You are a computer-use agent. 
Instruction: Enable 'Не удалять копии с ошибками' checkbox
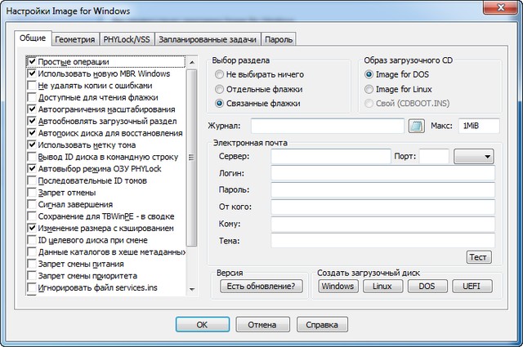[33, 86]
